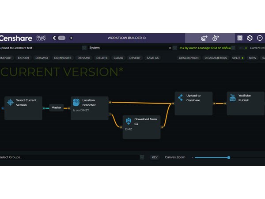Image resolution: width=265 pixels, height=199 pixels.
Task: Open the System dropdown field
Action: (126, 48)
